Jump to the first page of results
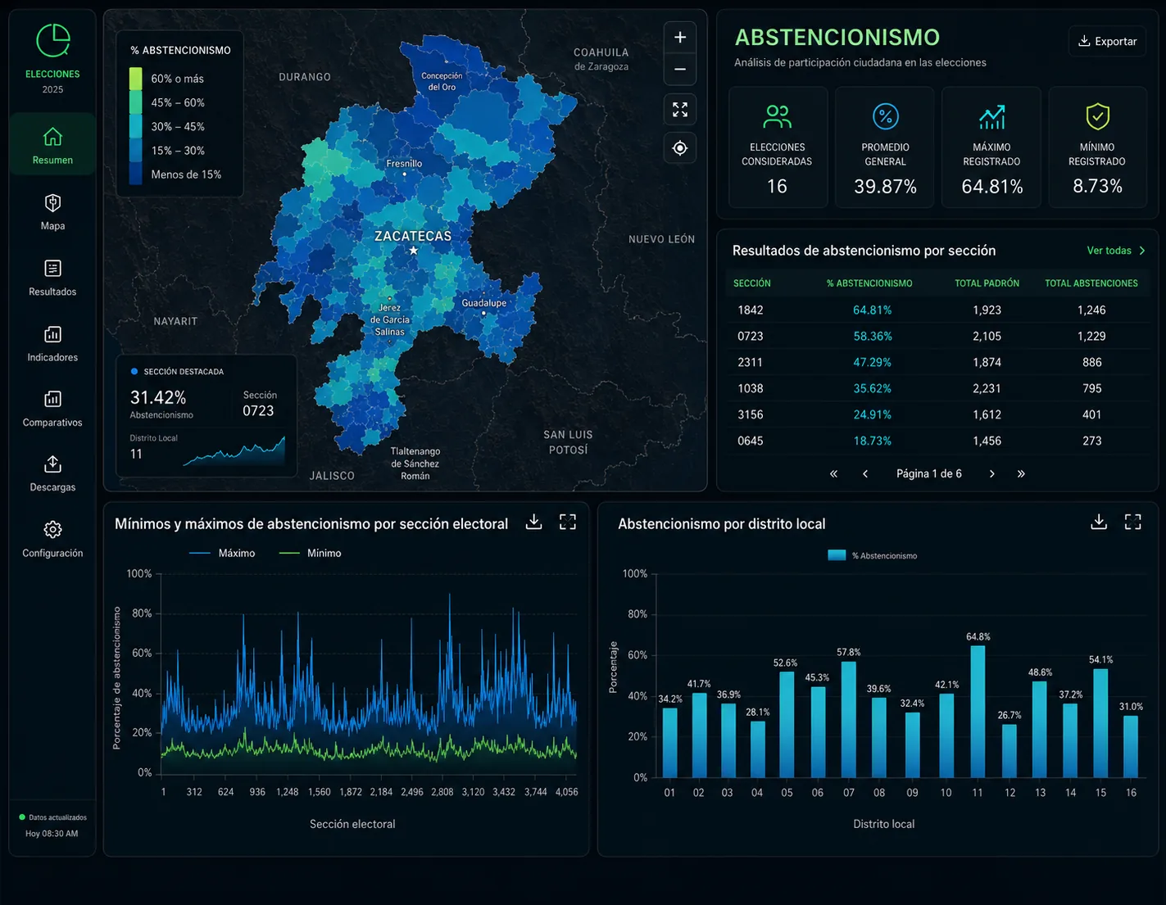The width and height of the screenshot is (1166, 905). click(833, 474)
